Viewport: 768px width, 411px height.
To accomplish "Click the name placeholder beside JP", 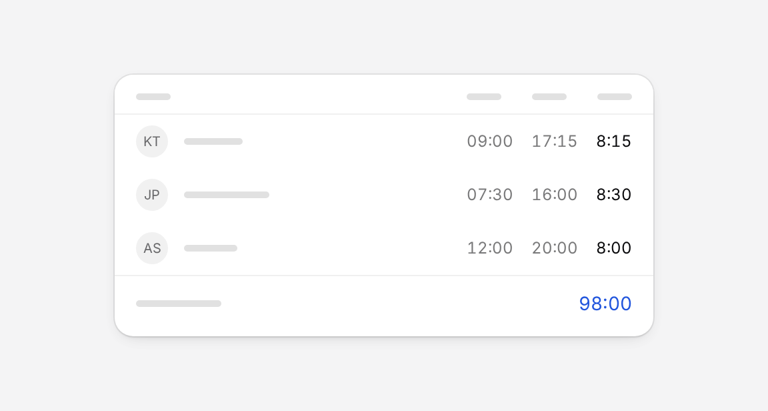I will [x=226, y=195].
